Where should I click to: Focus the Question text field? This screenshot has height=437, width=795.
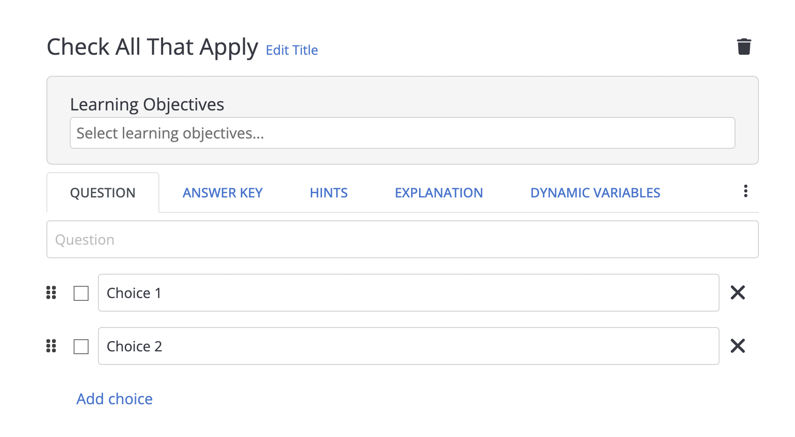(402, 240)
